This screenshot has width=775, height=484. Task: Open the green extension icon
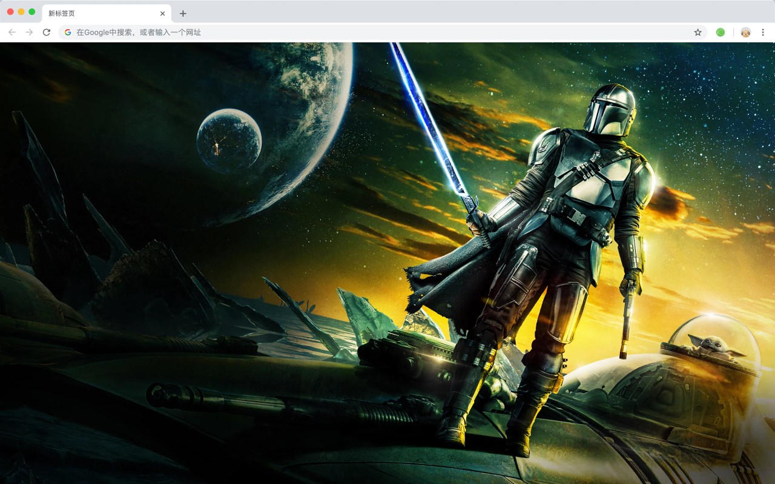tap(721, 32)
